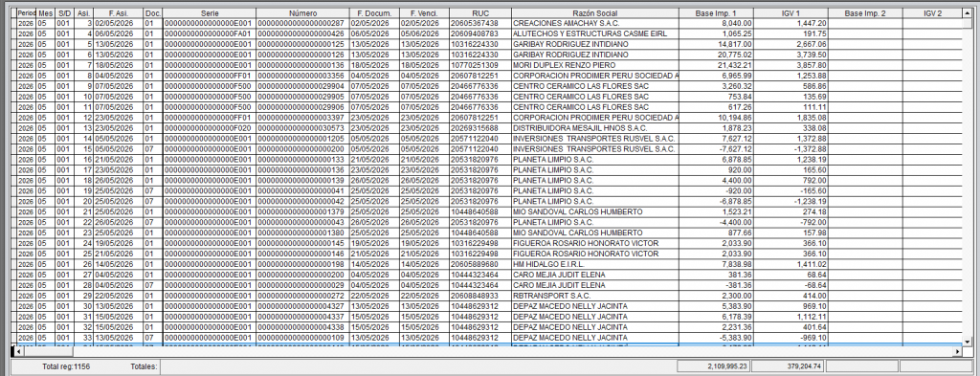Click the total IGV 379,204.74 field

tap(790, 366)
